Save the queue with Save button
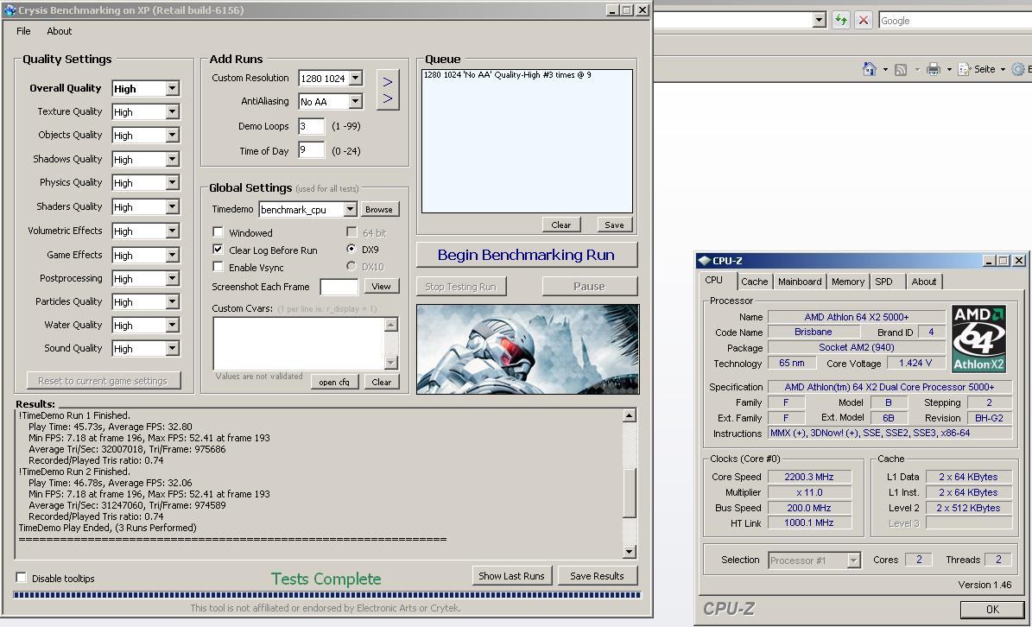Image resolution: width=1032 pixels, height=627 pixels. 614,225
